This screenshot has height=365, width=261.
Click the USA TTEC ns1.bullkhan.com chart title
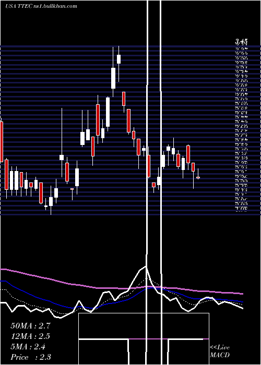click(41, 6)
